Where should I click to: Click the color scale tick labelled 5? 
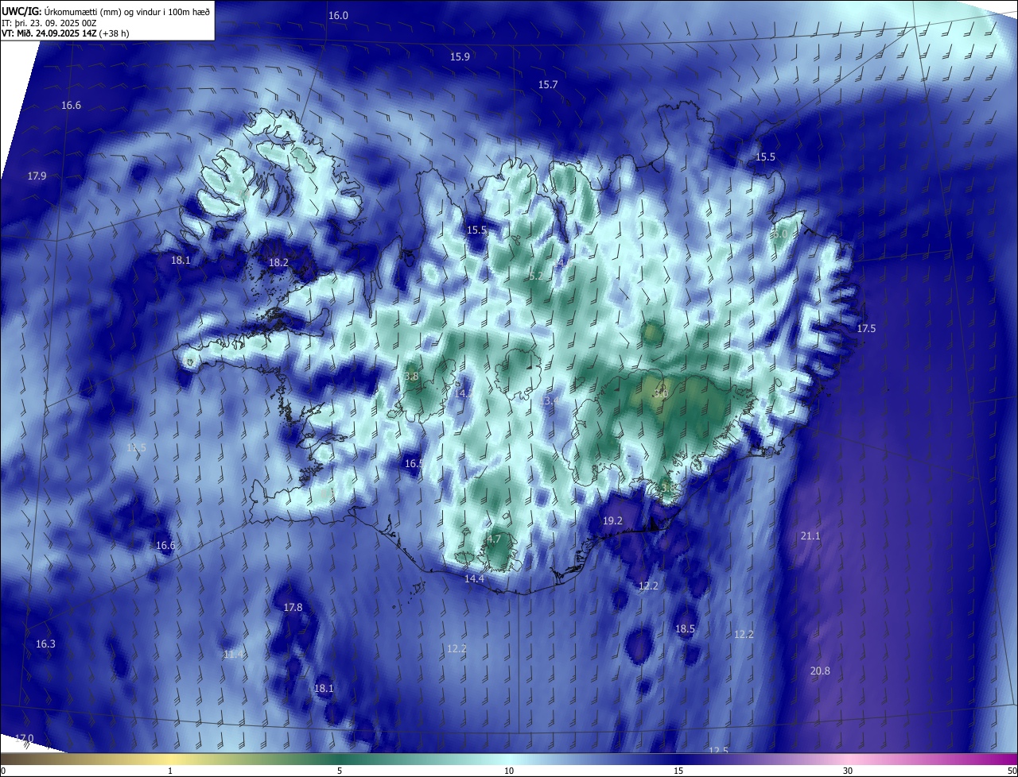[x=340, y=771]
